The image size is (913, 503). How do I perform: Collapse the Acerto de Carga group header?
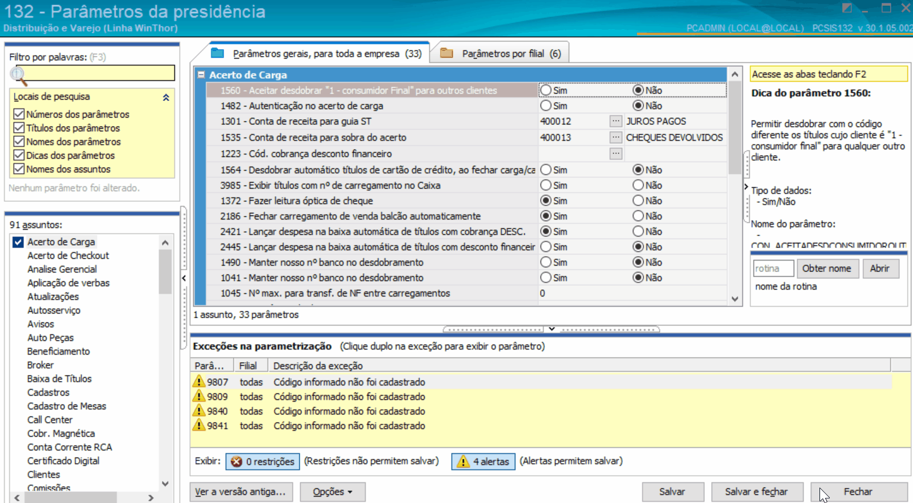click(201, 75)
